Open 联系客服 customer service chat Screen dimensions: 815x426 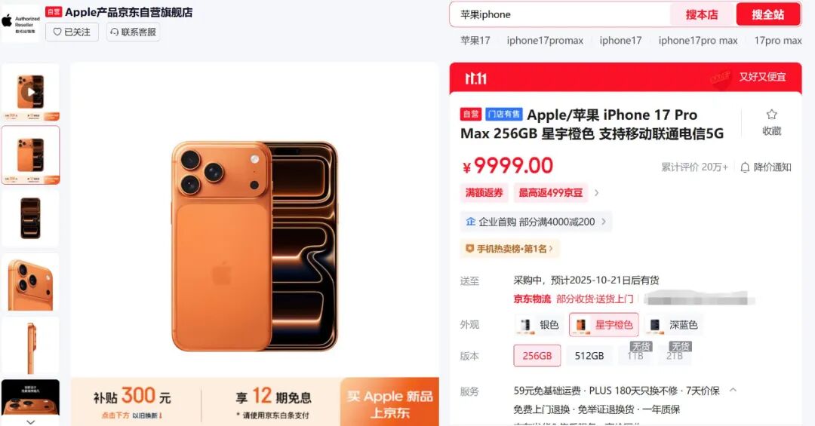pos(133,32)
